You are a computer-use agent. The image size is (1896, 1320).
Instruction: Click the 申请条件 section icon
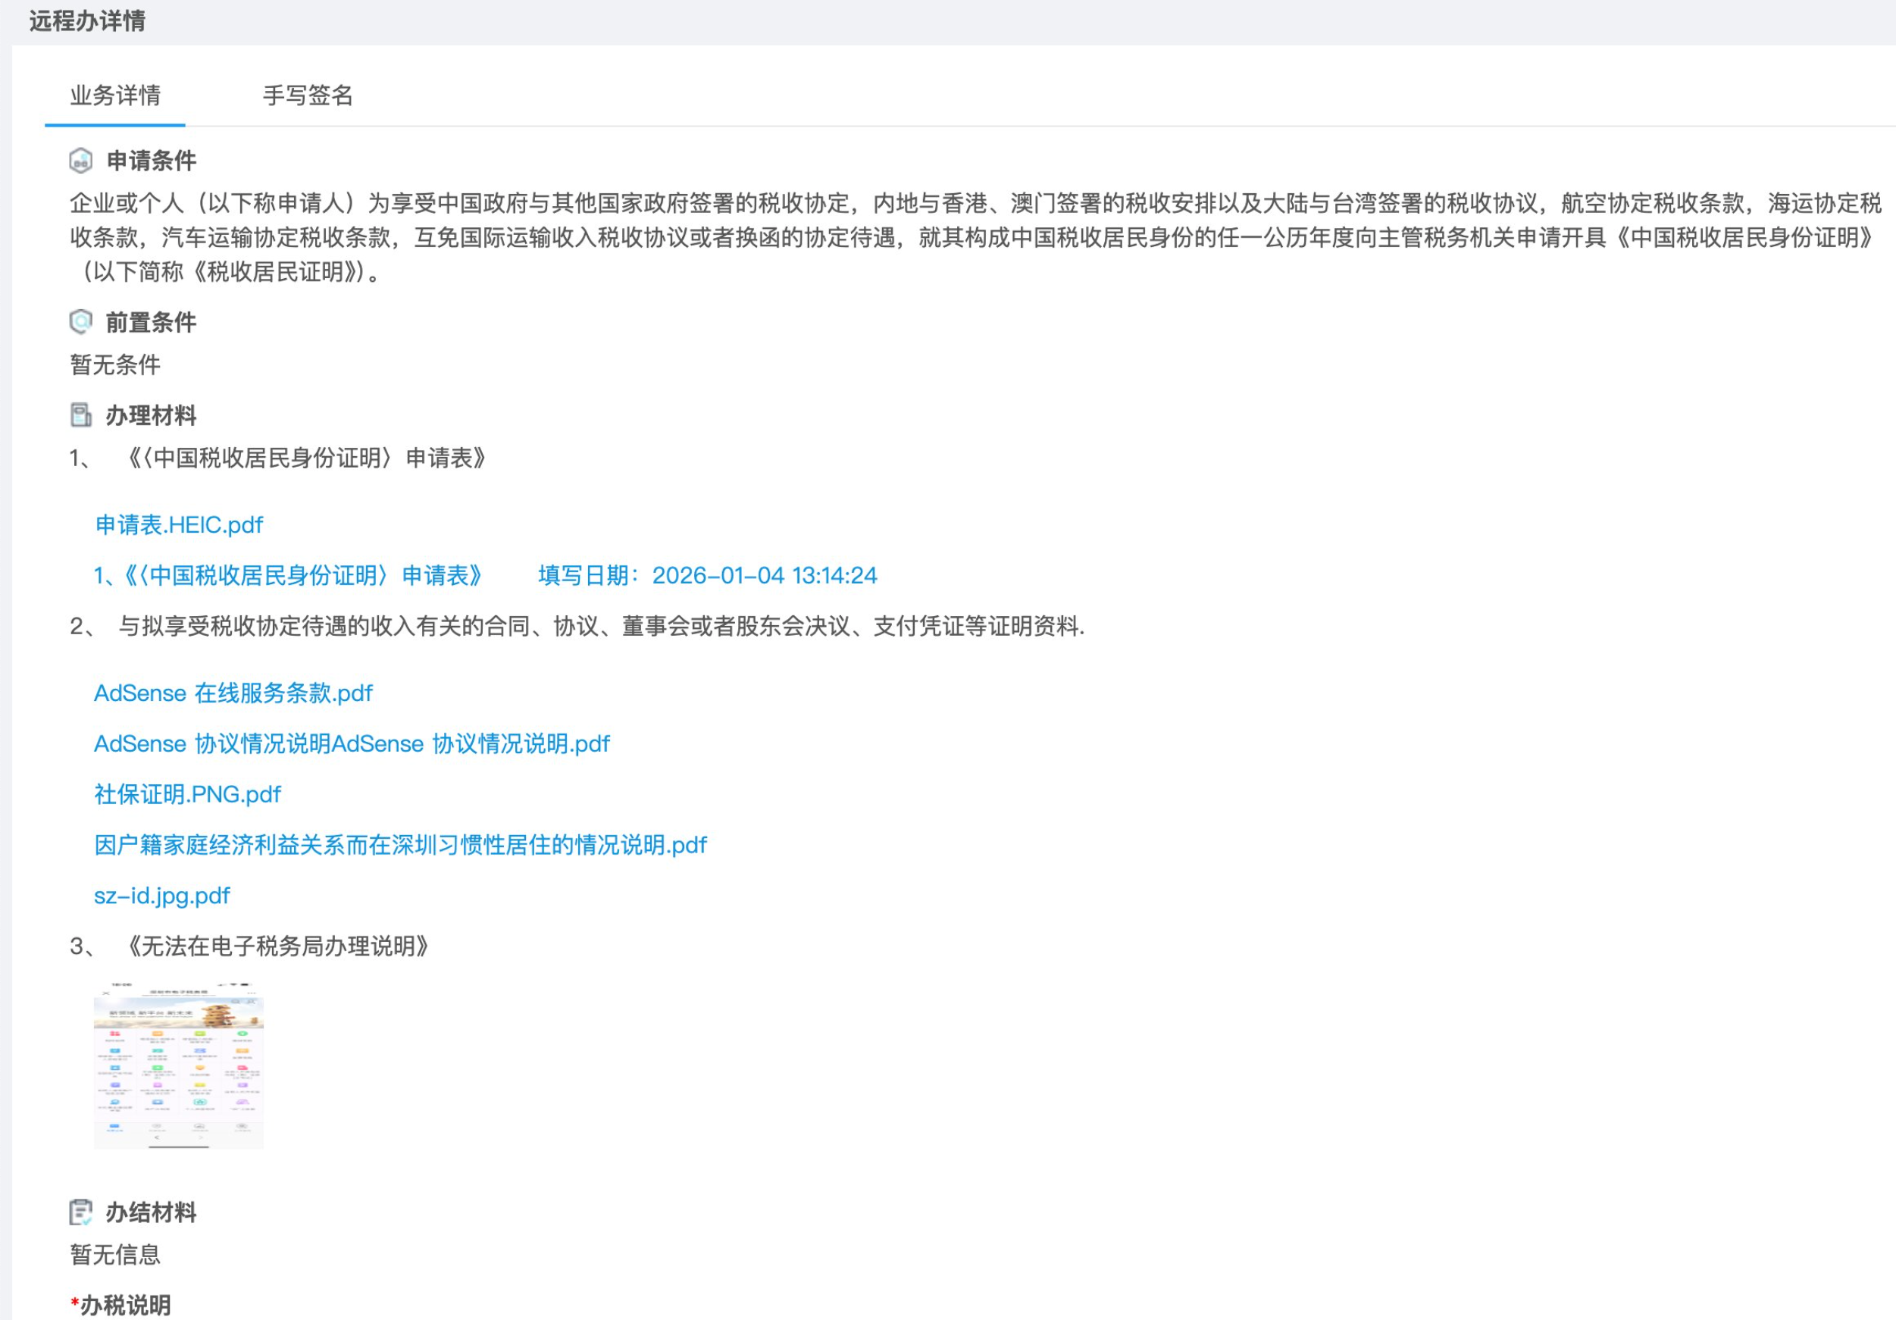tap(80, 160)
